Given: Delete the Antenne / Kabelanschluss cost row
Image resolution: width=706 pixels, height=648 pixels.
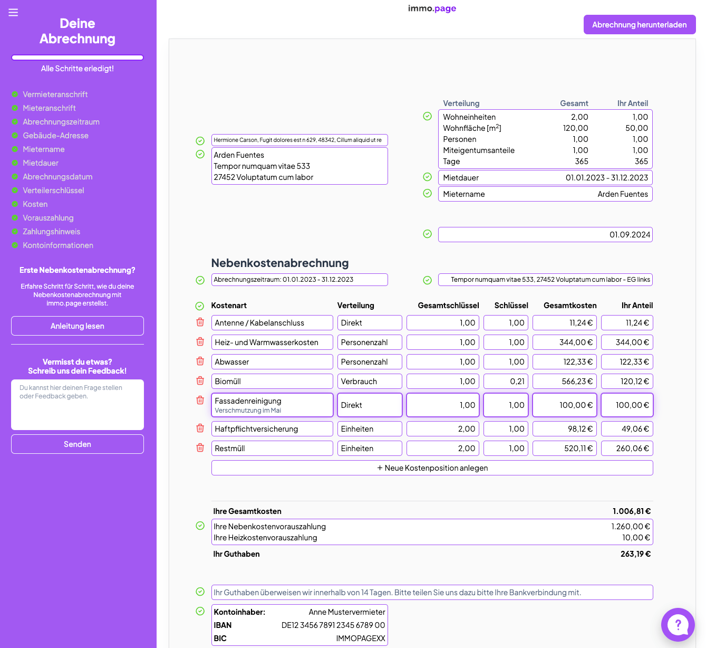Looking at the screenshot, I should click(x=200, y=322).
